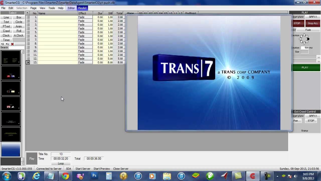Select the right direction radio dot
This screenshot has height=181, width=321.
tap(308, 39)
